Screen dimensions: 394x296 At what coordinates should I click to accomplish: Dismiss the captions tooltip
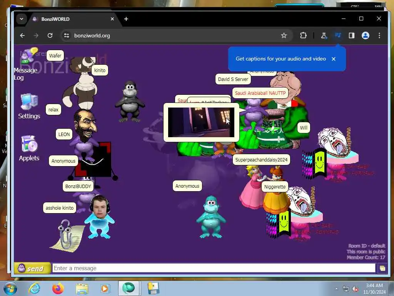pos(334,59)
